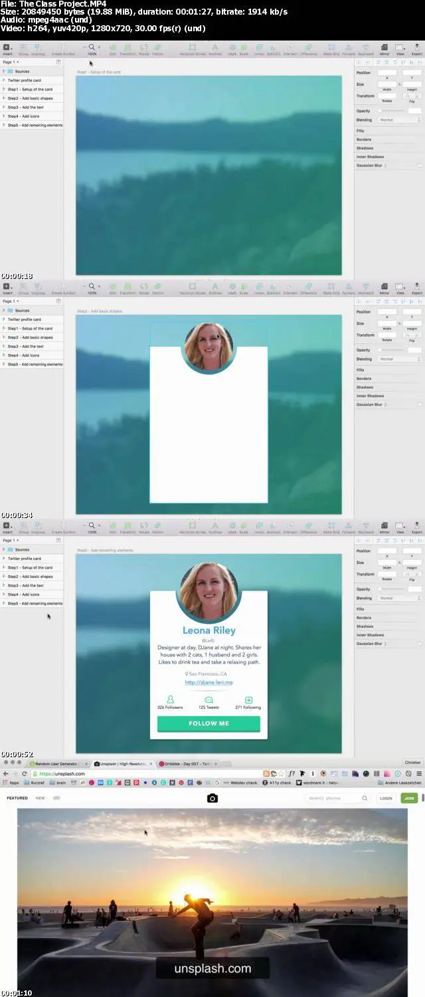Click Ungroup tool in the 00:00:34 Sketch frame
Viewport: 425px width, 997px height.
[x=38, y=287]
